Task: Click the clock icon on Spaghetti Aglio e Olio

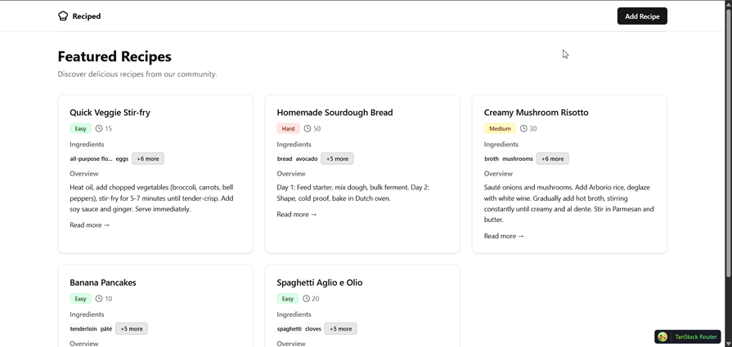Action: pyautogui.click(x=306, y=299)
